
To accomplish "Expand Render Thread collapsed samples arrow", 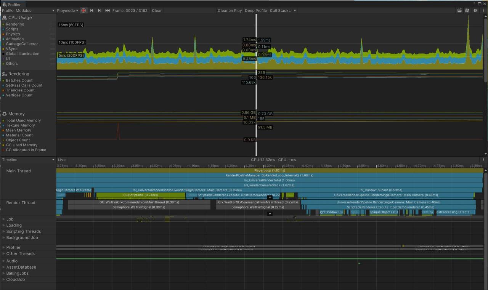I will pos(270,214).
